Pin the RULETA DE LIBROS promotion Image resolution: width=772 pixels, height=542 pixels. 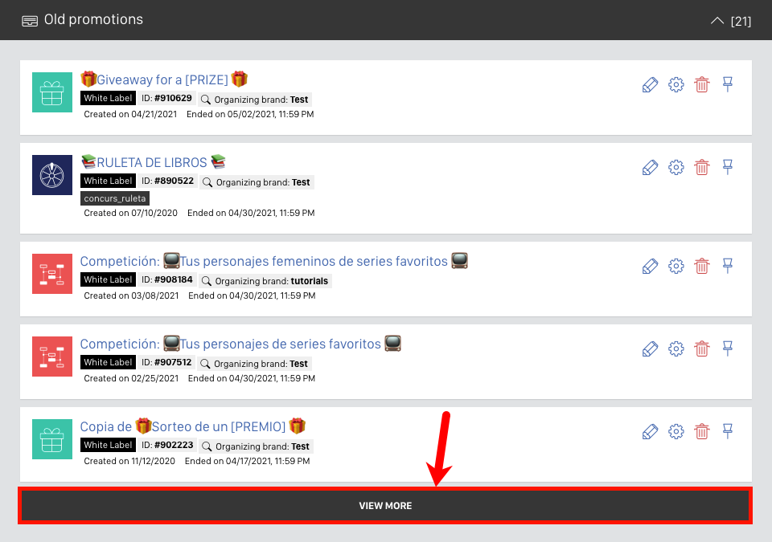(x=728, y=167)
